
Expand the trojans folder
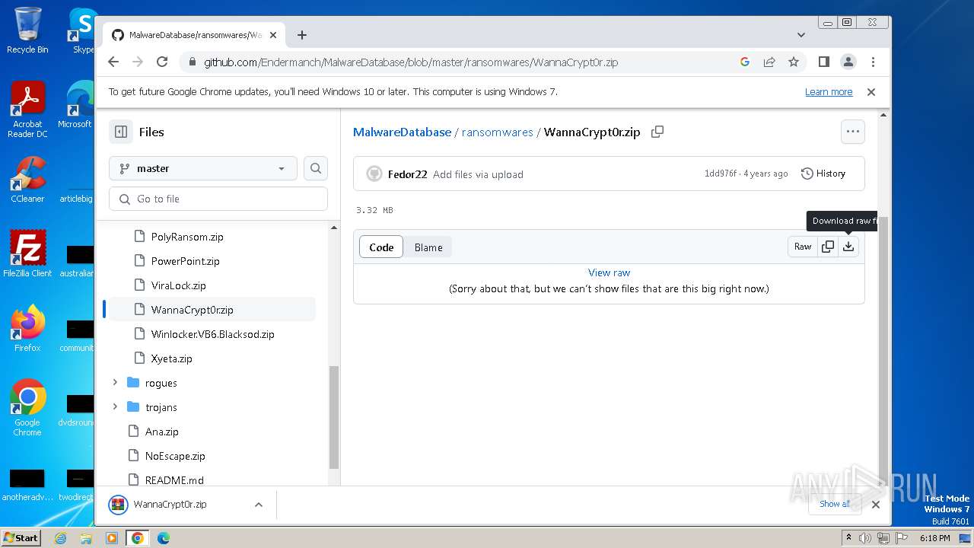(115, 407)
